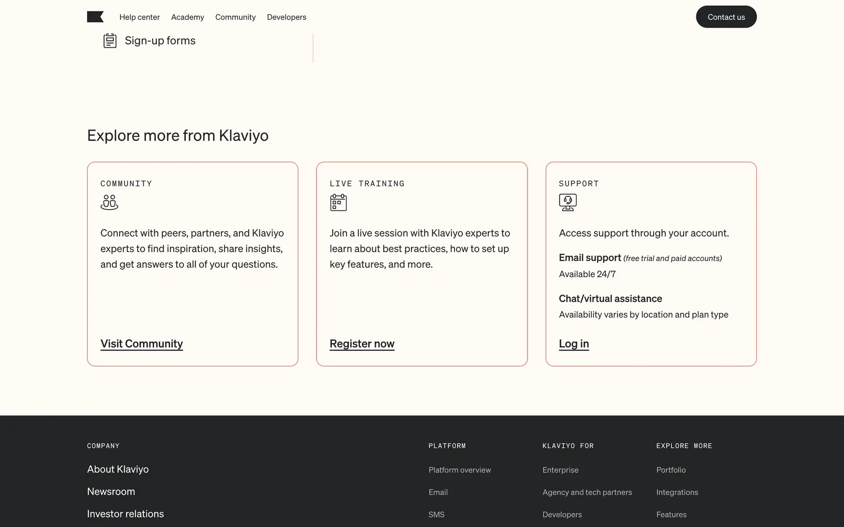The image size is (844, 527).
Task: Go to Newsroom in the footer
Action: (x=111, y=491)
